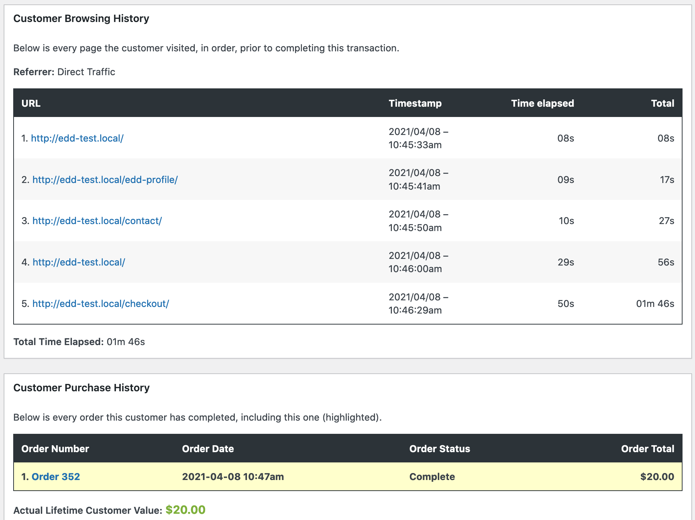This screenshot has height=520, width=695.
Task: Click the Complete order status cell
Action: [x=432, y=476]
